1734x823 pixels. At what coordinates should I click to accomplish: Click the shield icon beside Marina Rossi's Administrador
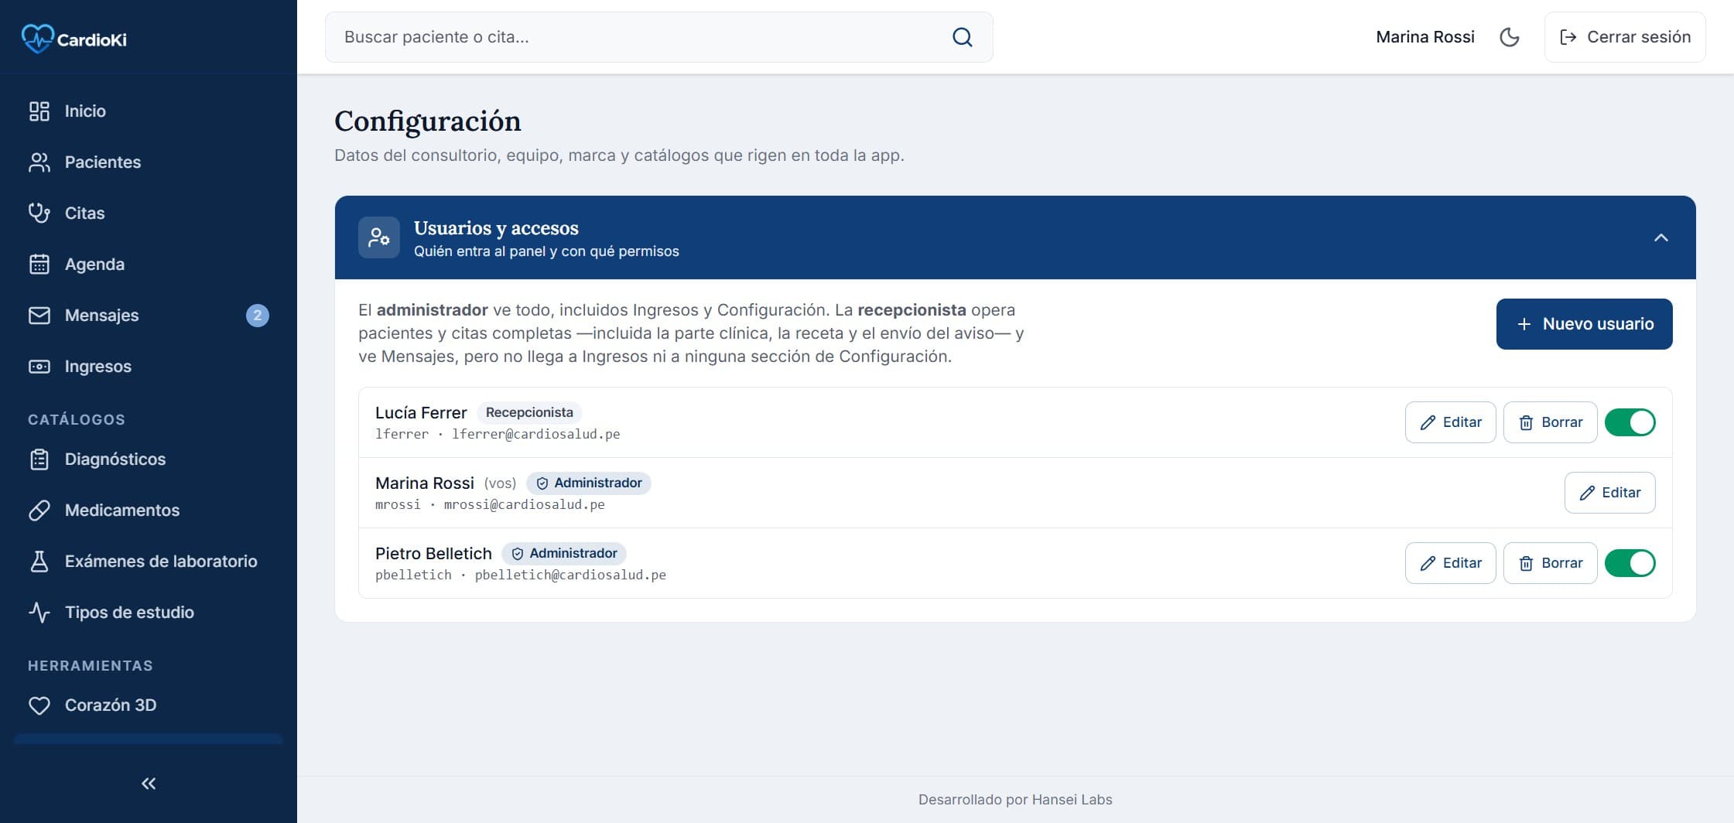[x=542, y=483]
